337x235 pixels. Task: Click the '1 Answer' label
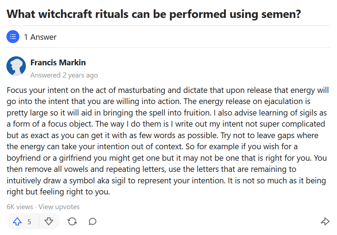click(x=40, y=37)
